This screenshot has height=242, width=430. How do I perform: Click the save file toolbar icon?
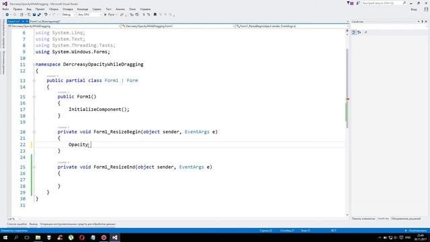34,15
